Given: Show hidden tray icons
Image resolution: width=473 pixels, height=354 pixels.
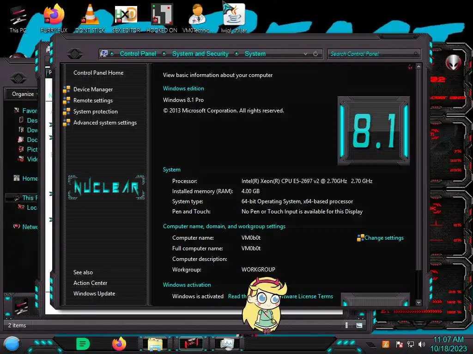Looking at the screenshot, I should pos(371,344).
